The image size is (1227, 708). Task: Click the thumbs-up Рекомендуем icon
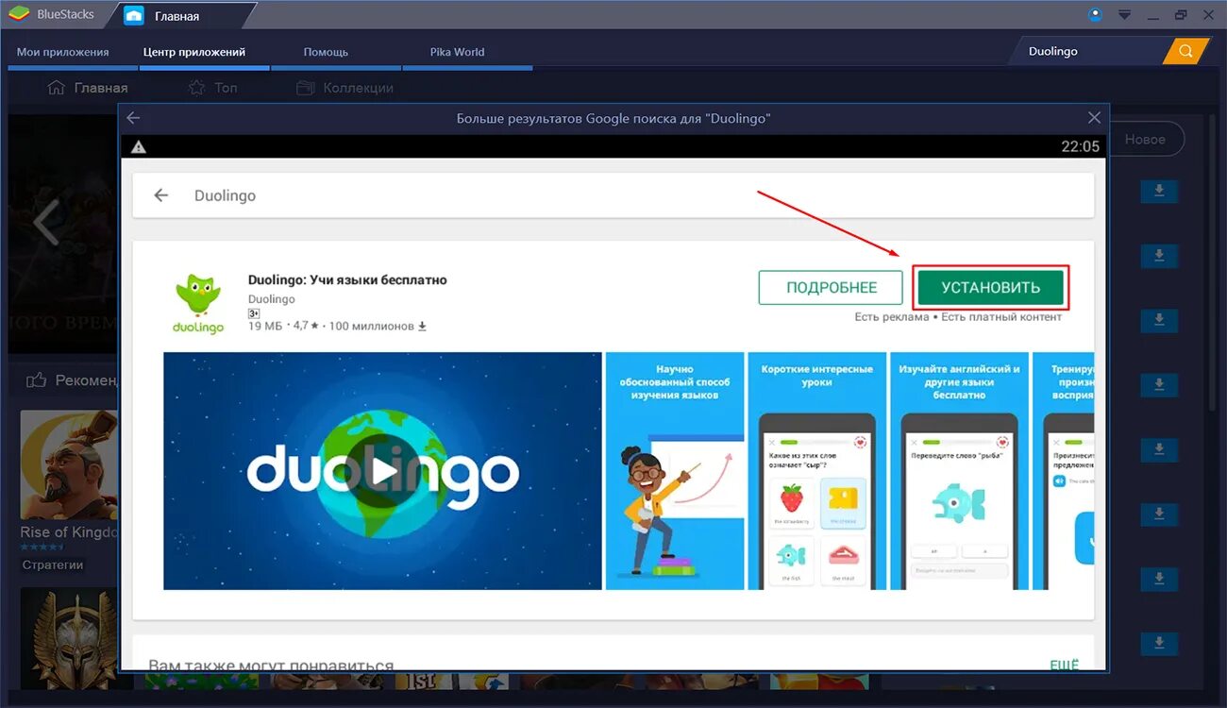(37, 380)
